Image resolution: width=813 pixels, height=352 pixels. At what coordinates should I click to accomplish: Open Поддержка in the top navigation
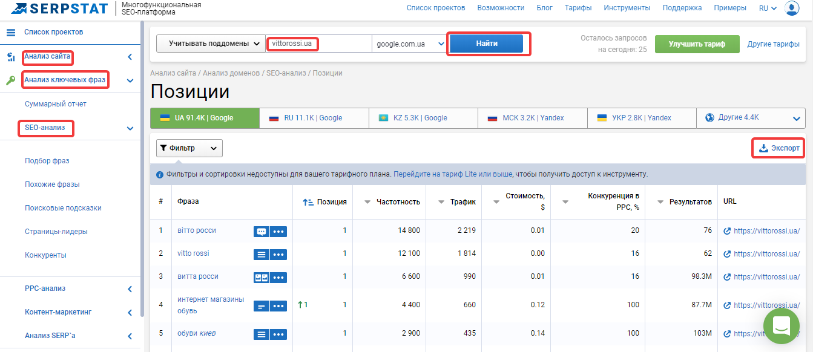coord(682,8)
